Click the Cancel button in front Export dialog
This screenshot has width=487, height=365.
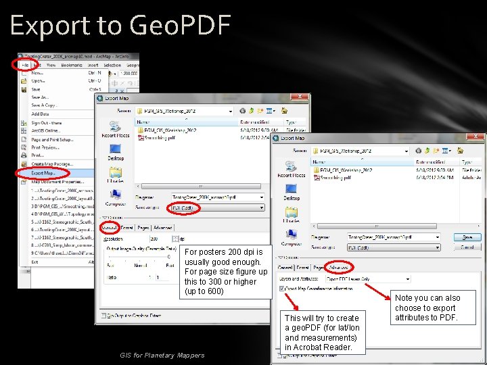pos(467,247)
